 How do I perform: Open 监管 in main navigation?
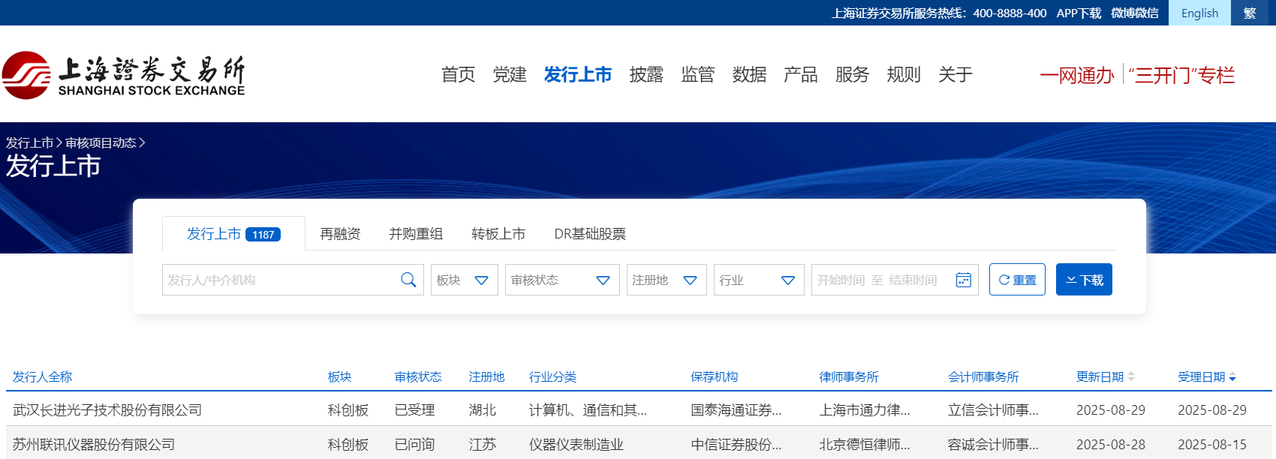(698, 75)
